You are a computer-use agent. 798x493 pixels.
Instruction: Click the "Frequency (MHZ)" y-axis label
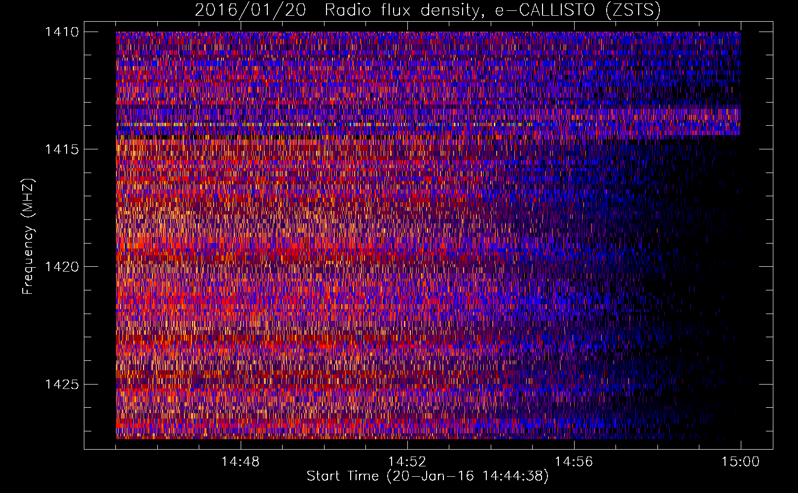(28, 237)
